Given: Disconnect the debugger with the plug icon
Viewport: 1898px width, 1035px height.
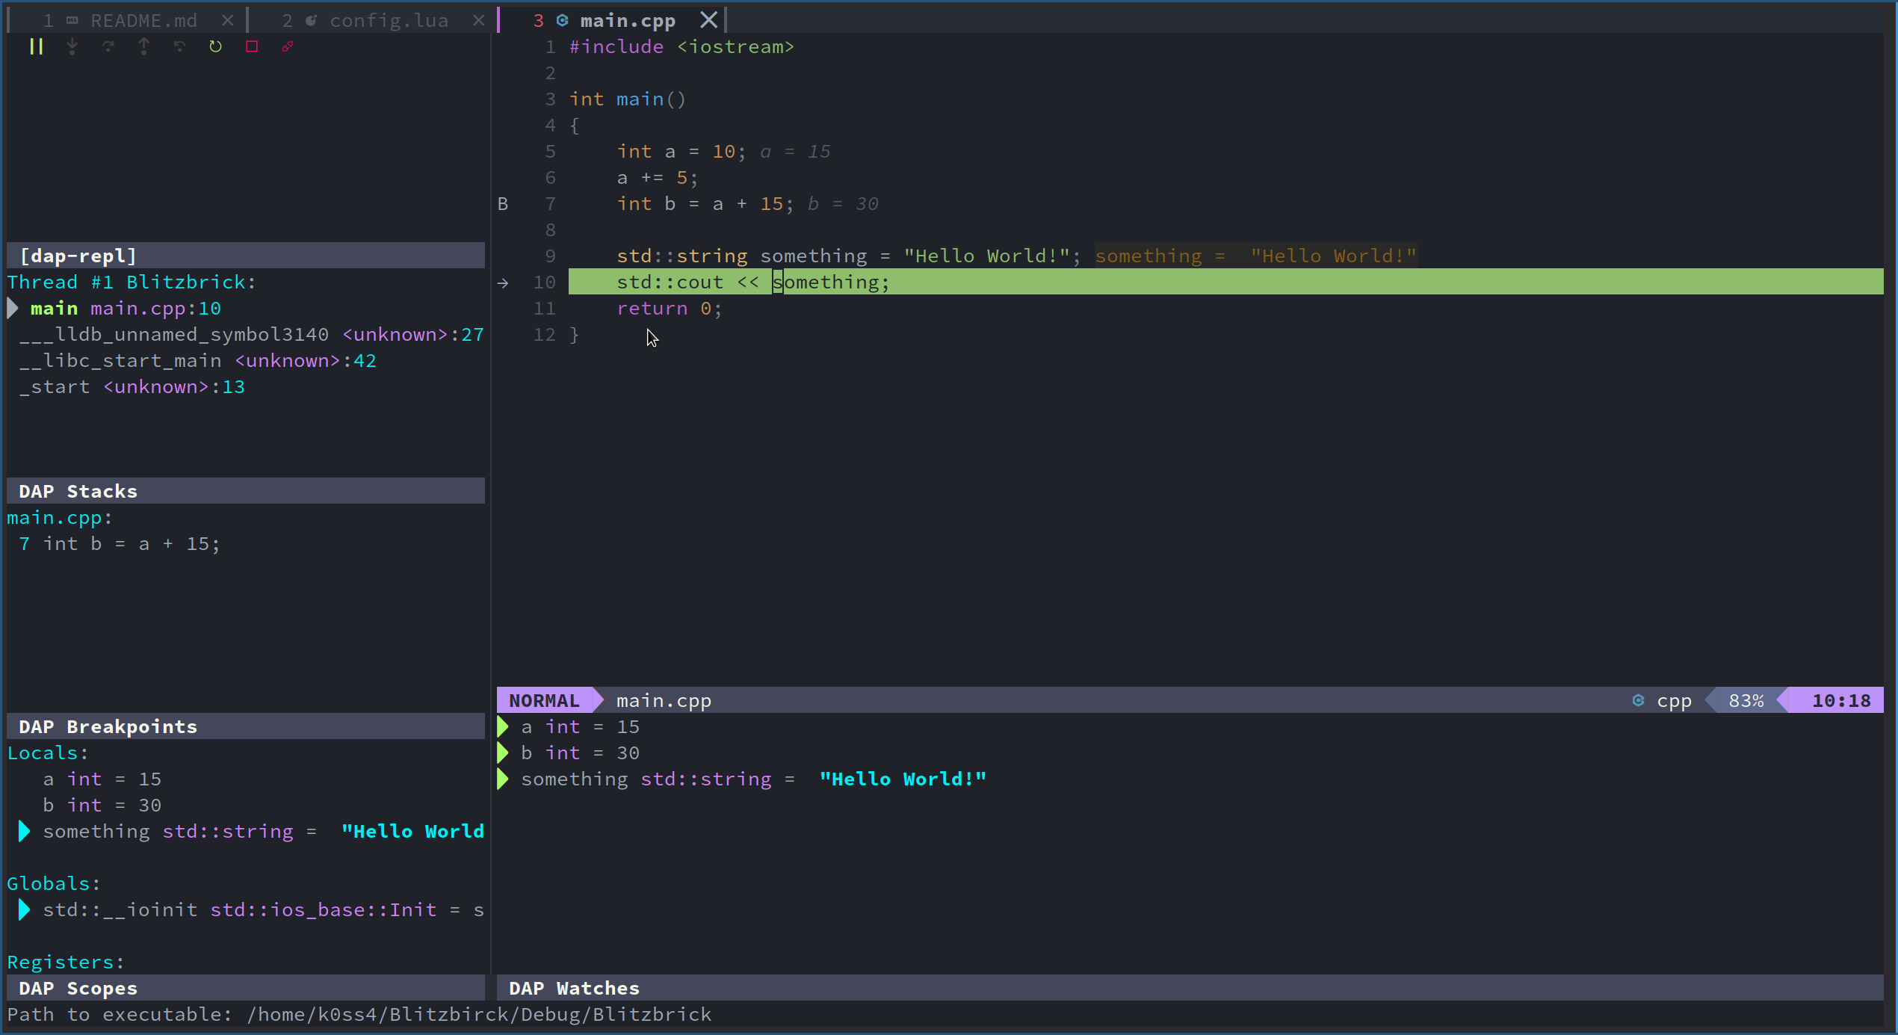Looking at the screenshot, I should pyautogui.click(x=288, y=46).
